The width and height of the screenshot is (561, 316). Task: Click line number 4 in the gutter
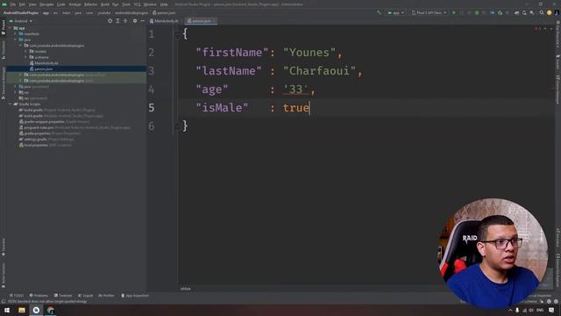(152, 90)
